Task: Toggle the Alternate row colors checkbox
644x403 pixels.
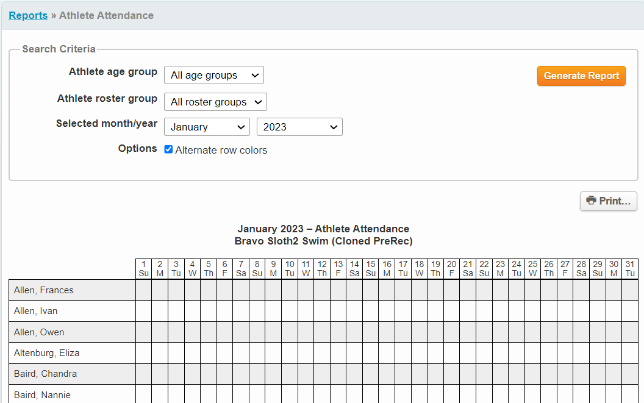Action: pyautogui.click(x=169, y=149)
